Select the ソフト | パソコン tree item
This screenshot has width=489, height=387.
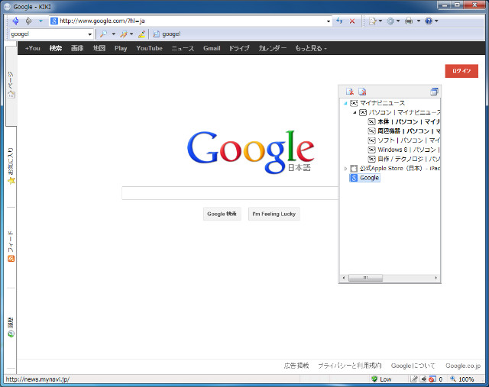pos(404,140)
